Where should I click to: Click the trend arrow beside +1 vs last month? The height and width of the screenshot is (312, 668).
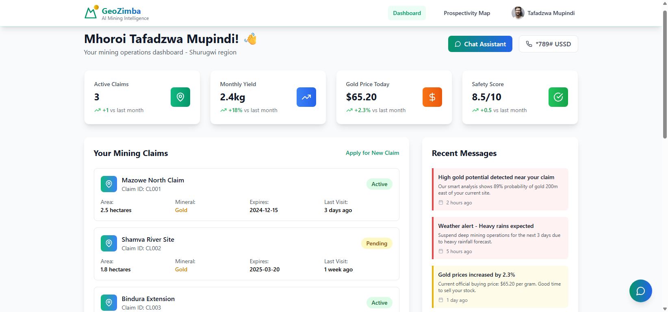coord(98,110)
